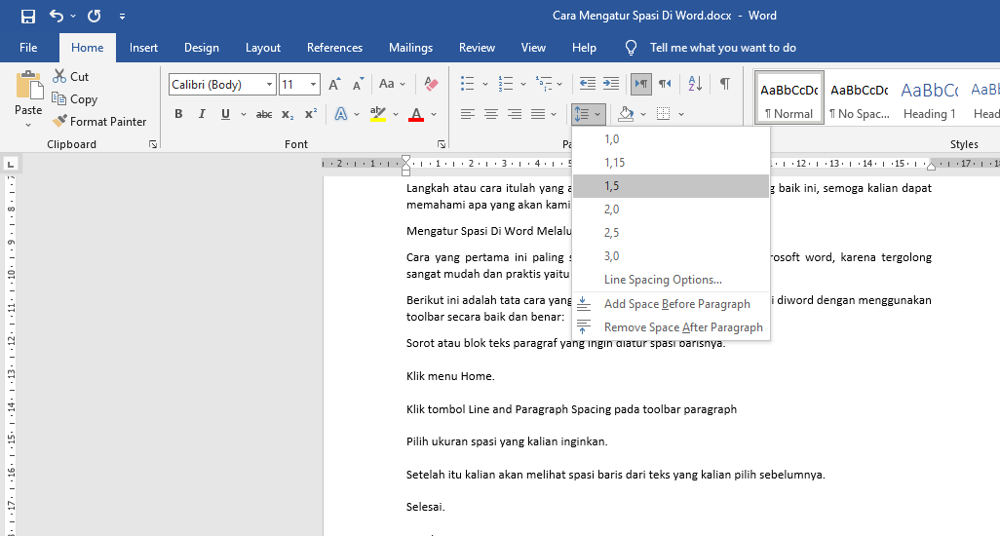Redo or repeat the last action
The image size is (1000, 536).
pyautogui.click(x=94, y=16)
